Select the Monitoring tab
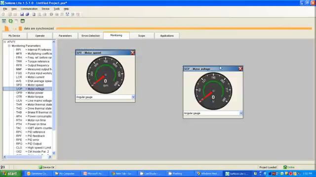Screen dimensions: 316x177 pos(117,35)
